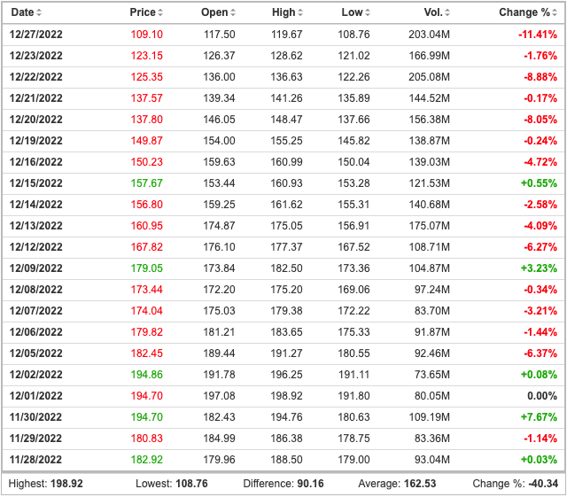567x497 pixels.
Task: Click the +3.23% change value
Action: click(x=539, y=268)
